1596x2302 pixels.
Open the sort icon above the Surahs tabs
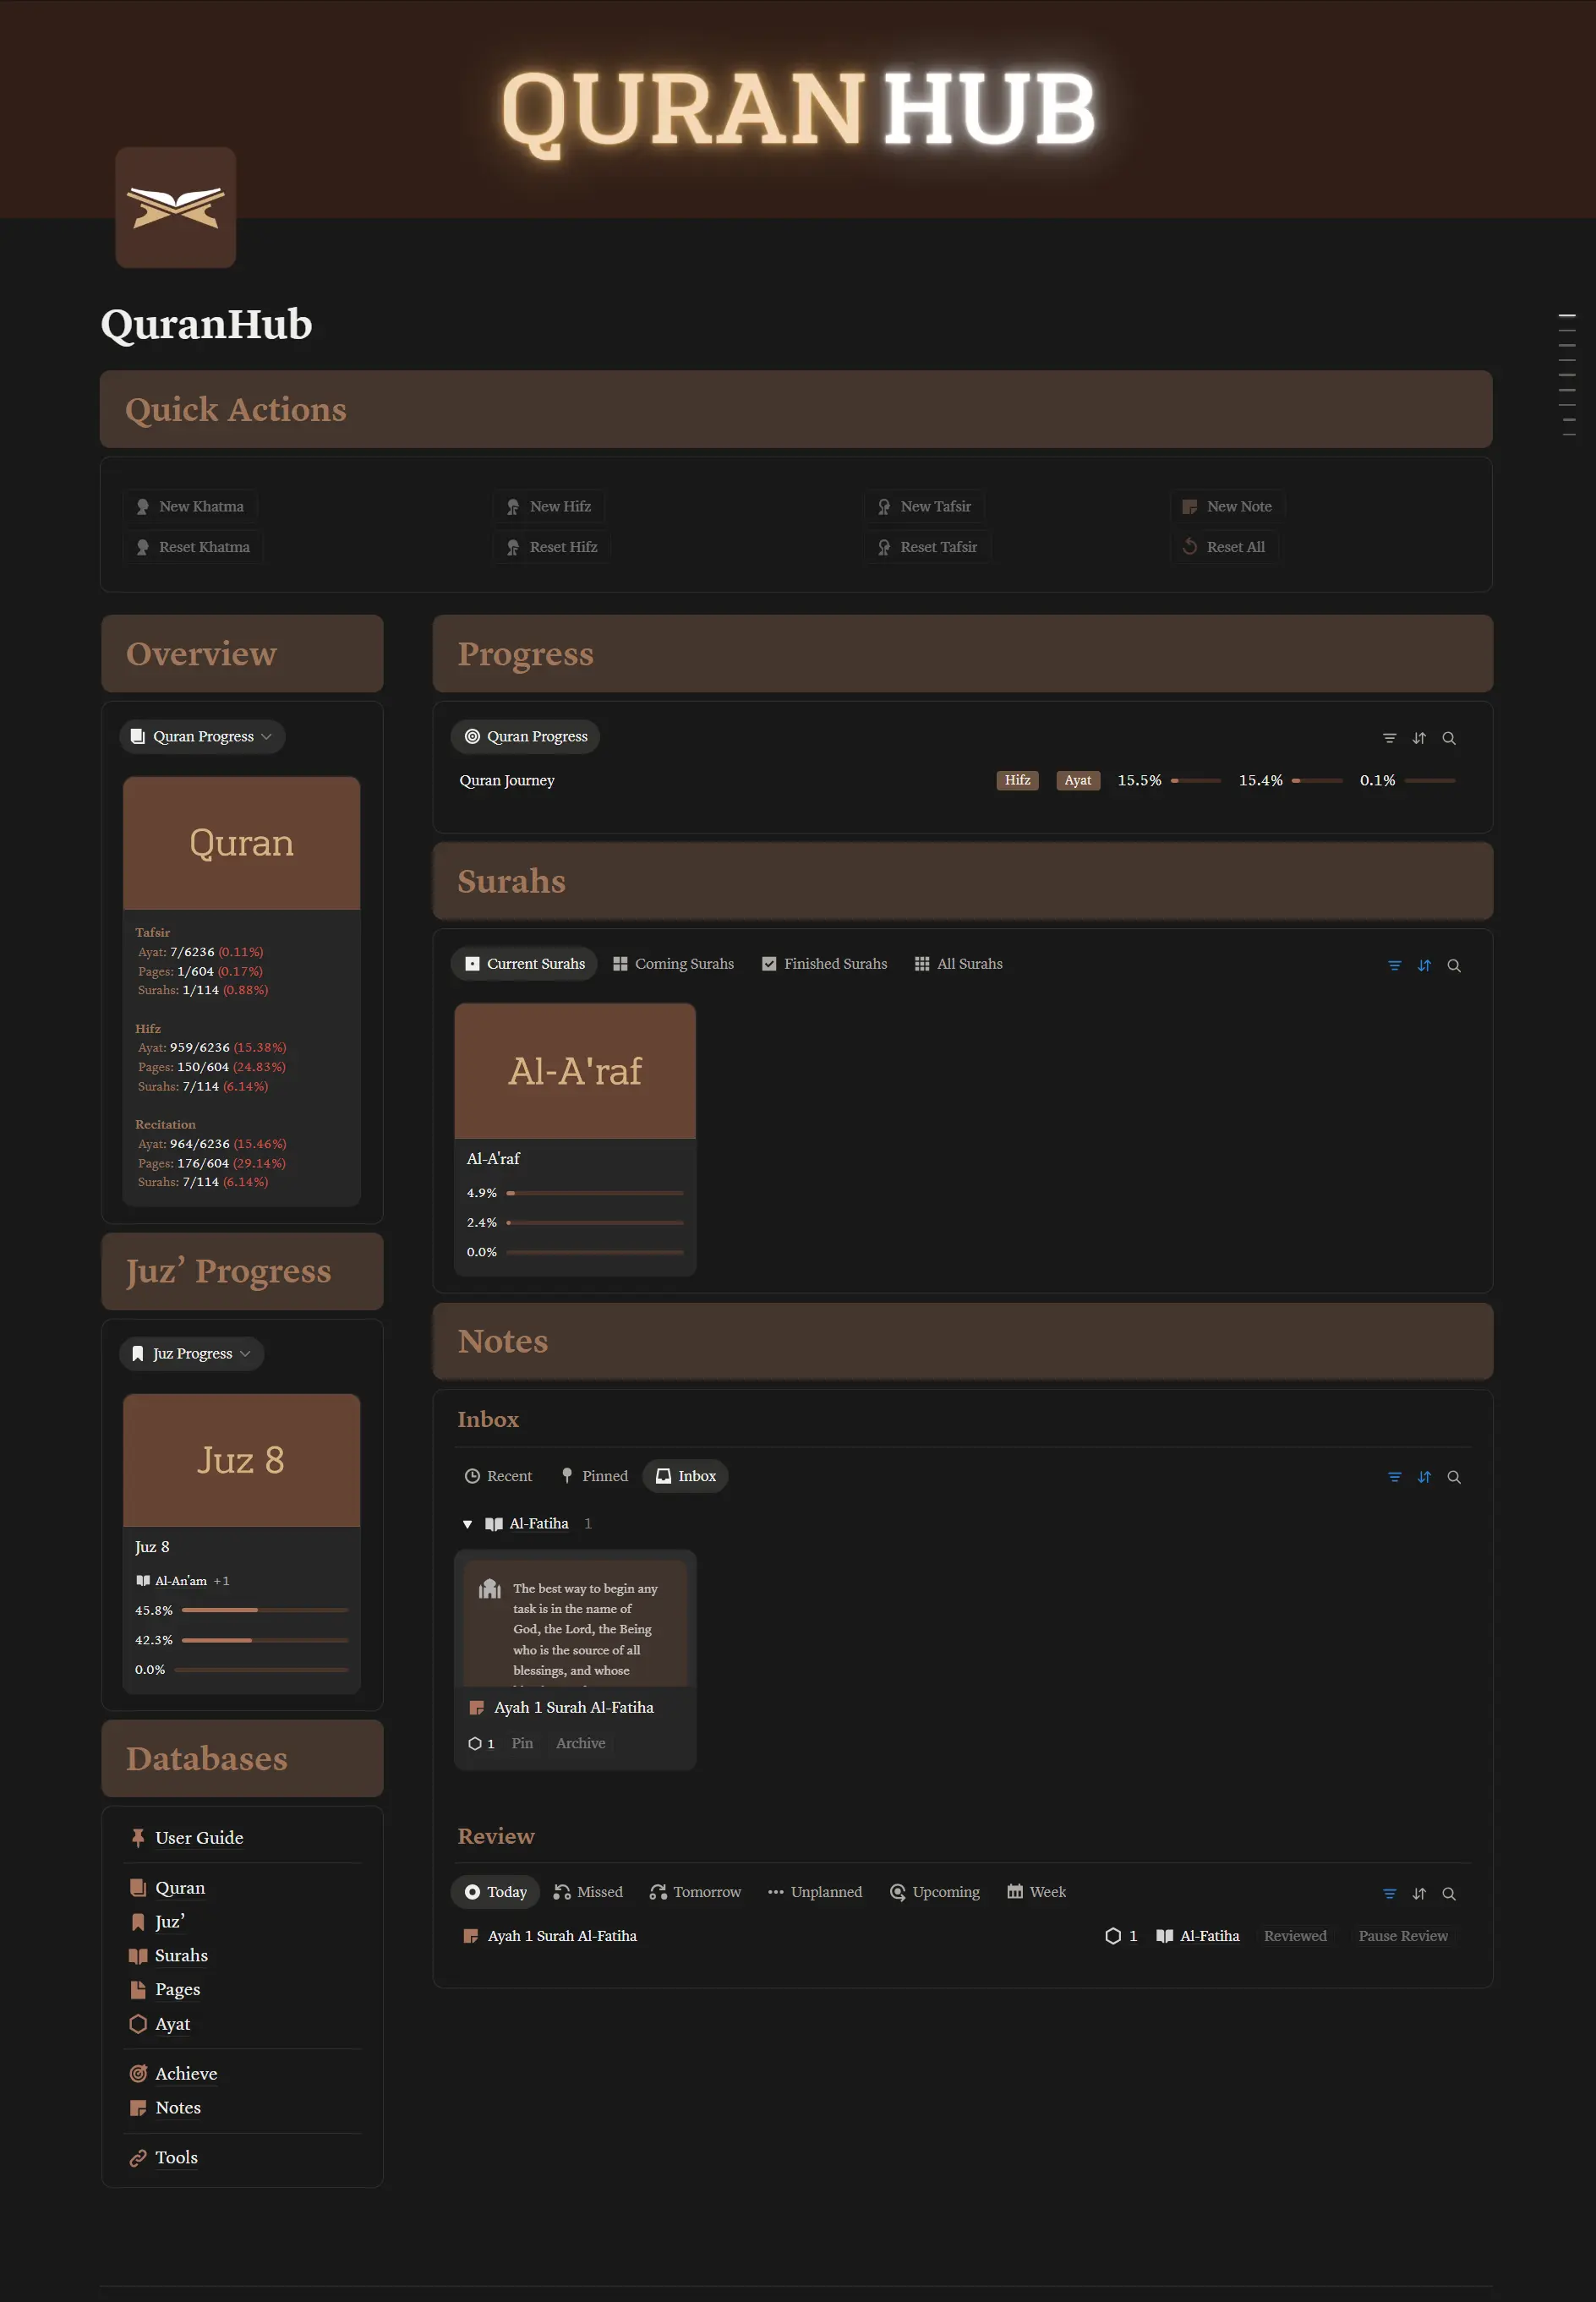[x=1424, y=965]
